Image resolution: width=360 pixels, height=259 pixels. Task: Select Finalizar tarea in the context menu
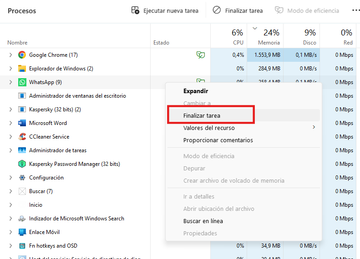click(x=243, y=115)
